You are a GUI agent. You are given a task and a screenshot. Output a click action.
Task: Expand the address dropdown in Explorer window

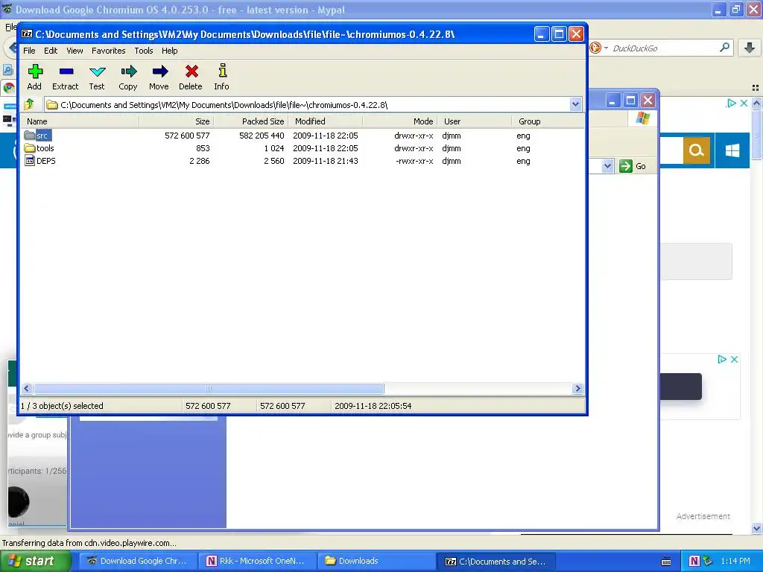coord(607,166)
